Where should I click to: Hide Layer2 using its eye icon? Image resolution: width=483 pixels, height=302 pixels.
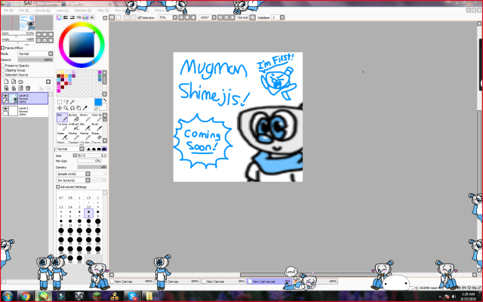click(x=5, y=96)
